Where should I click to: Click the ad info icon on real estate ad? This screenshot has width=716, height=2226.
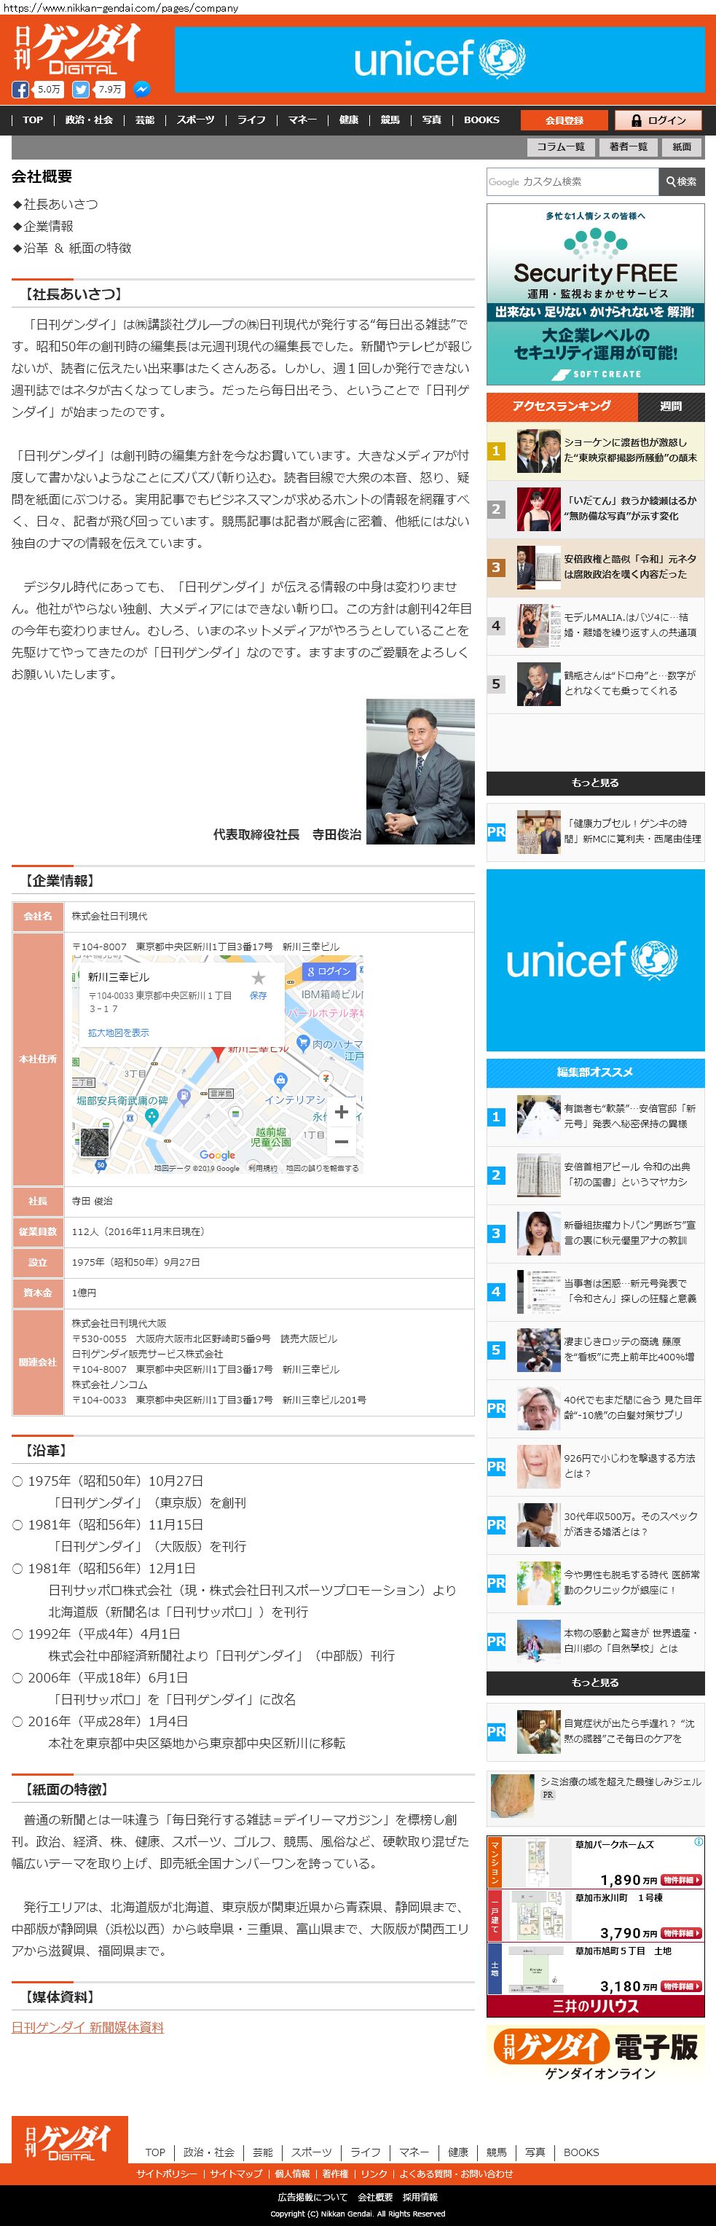(698, 1841)
